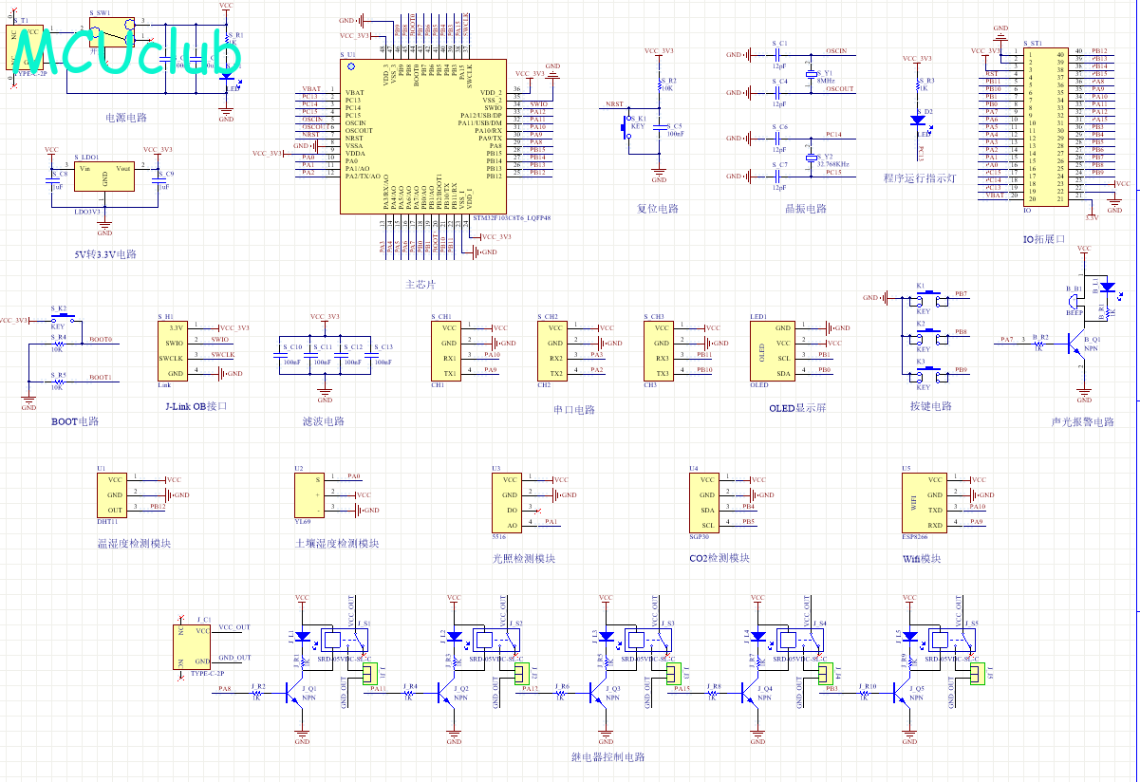Click the 电源电路 section label

pyautogui.click(x=125, y=118)
